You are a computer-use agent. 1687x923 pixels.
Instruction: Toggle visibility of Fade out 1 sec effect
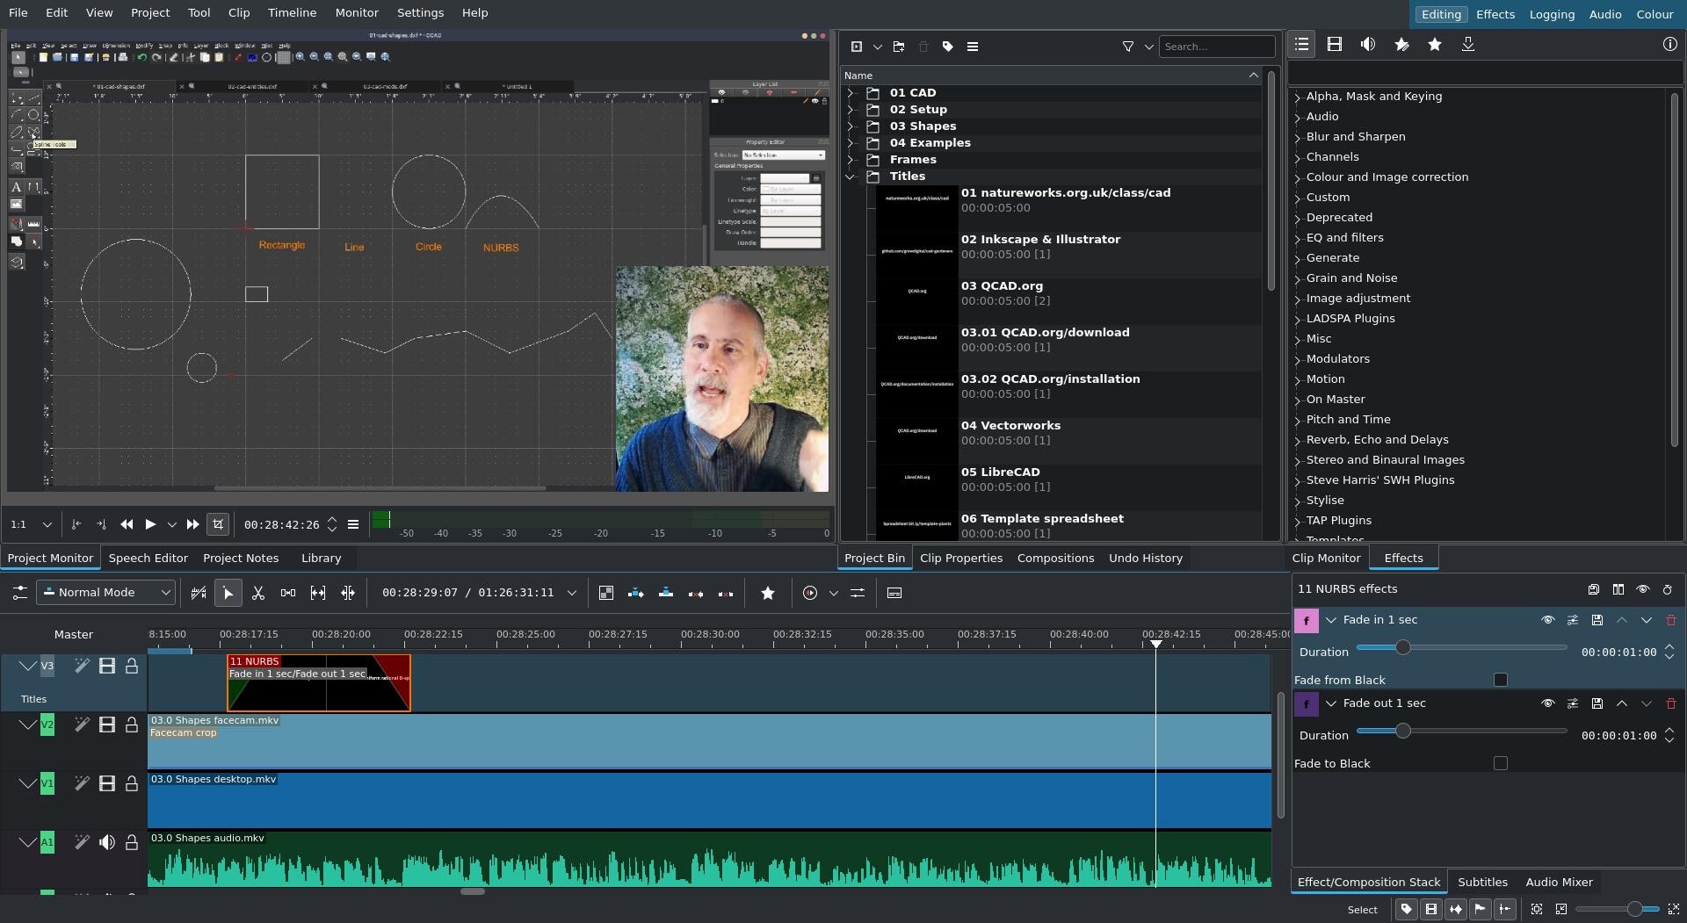pos(1547,703)
